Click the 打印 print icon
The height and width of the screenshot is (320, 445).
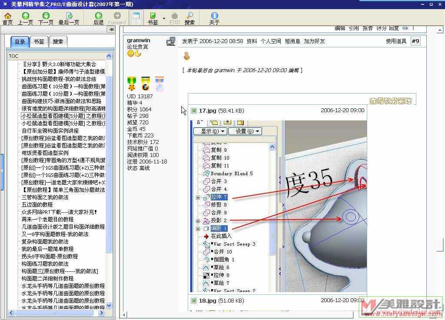tap(174, 18)
